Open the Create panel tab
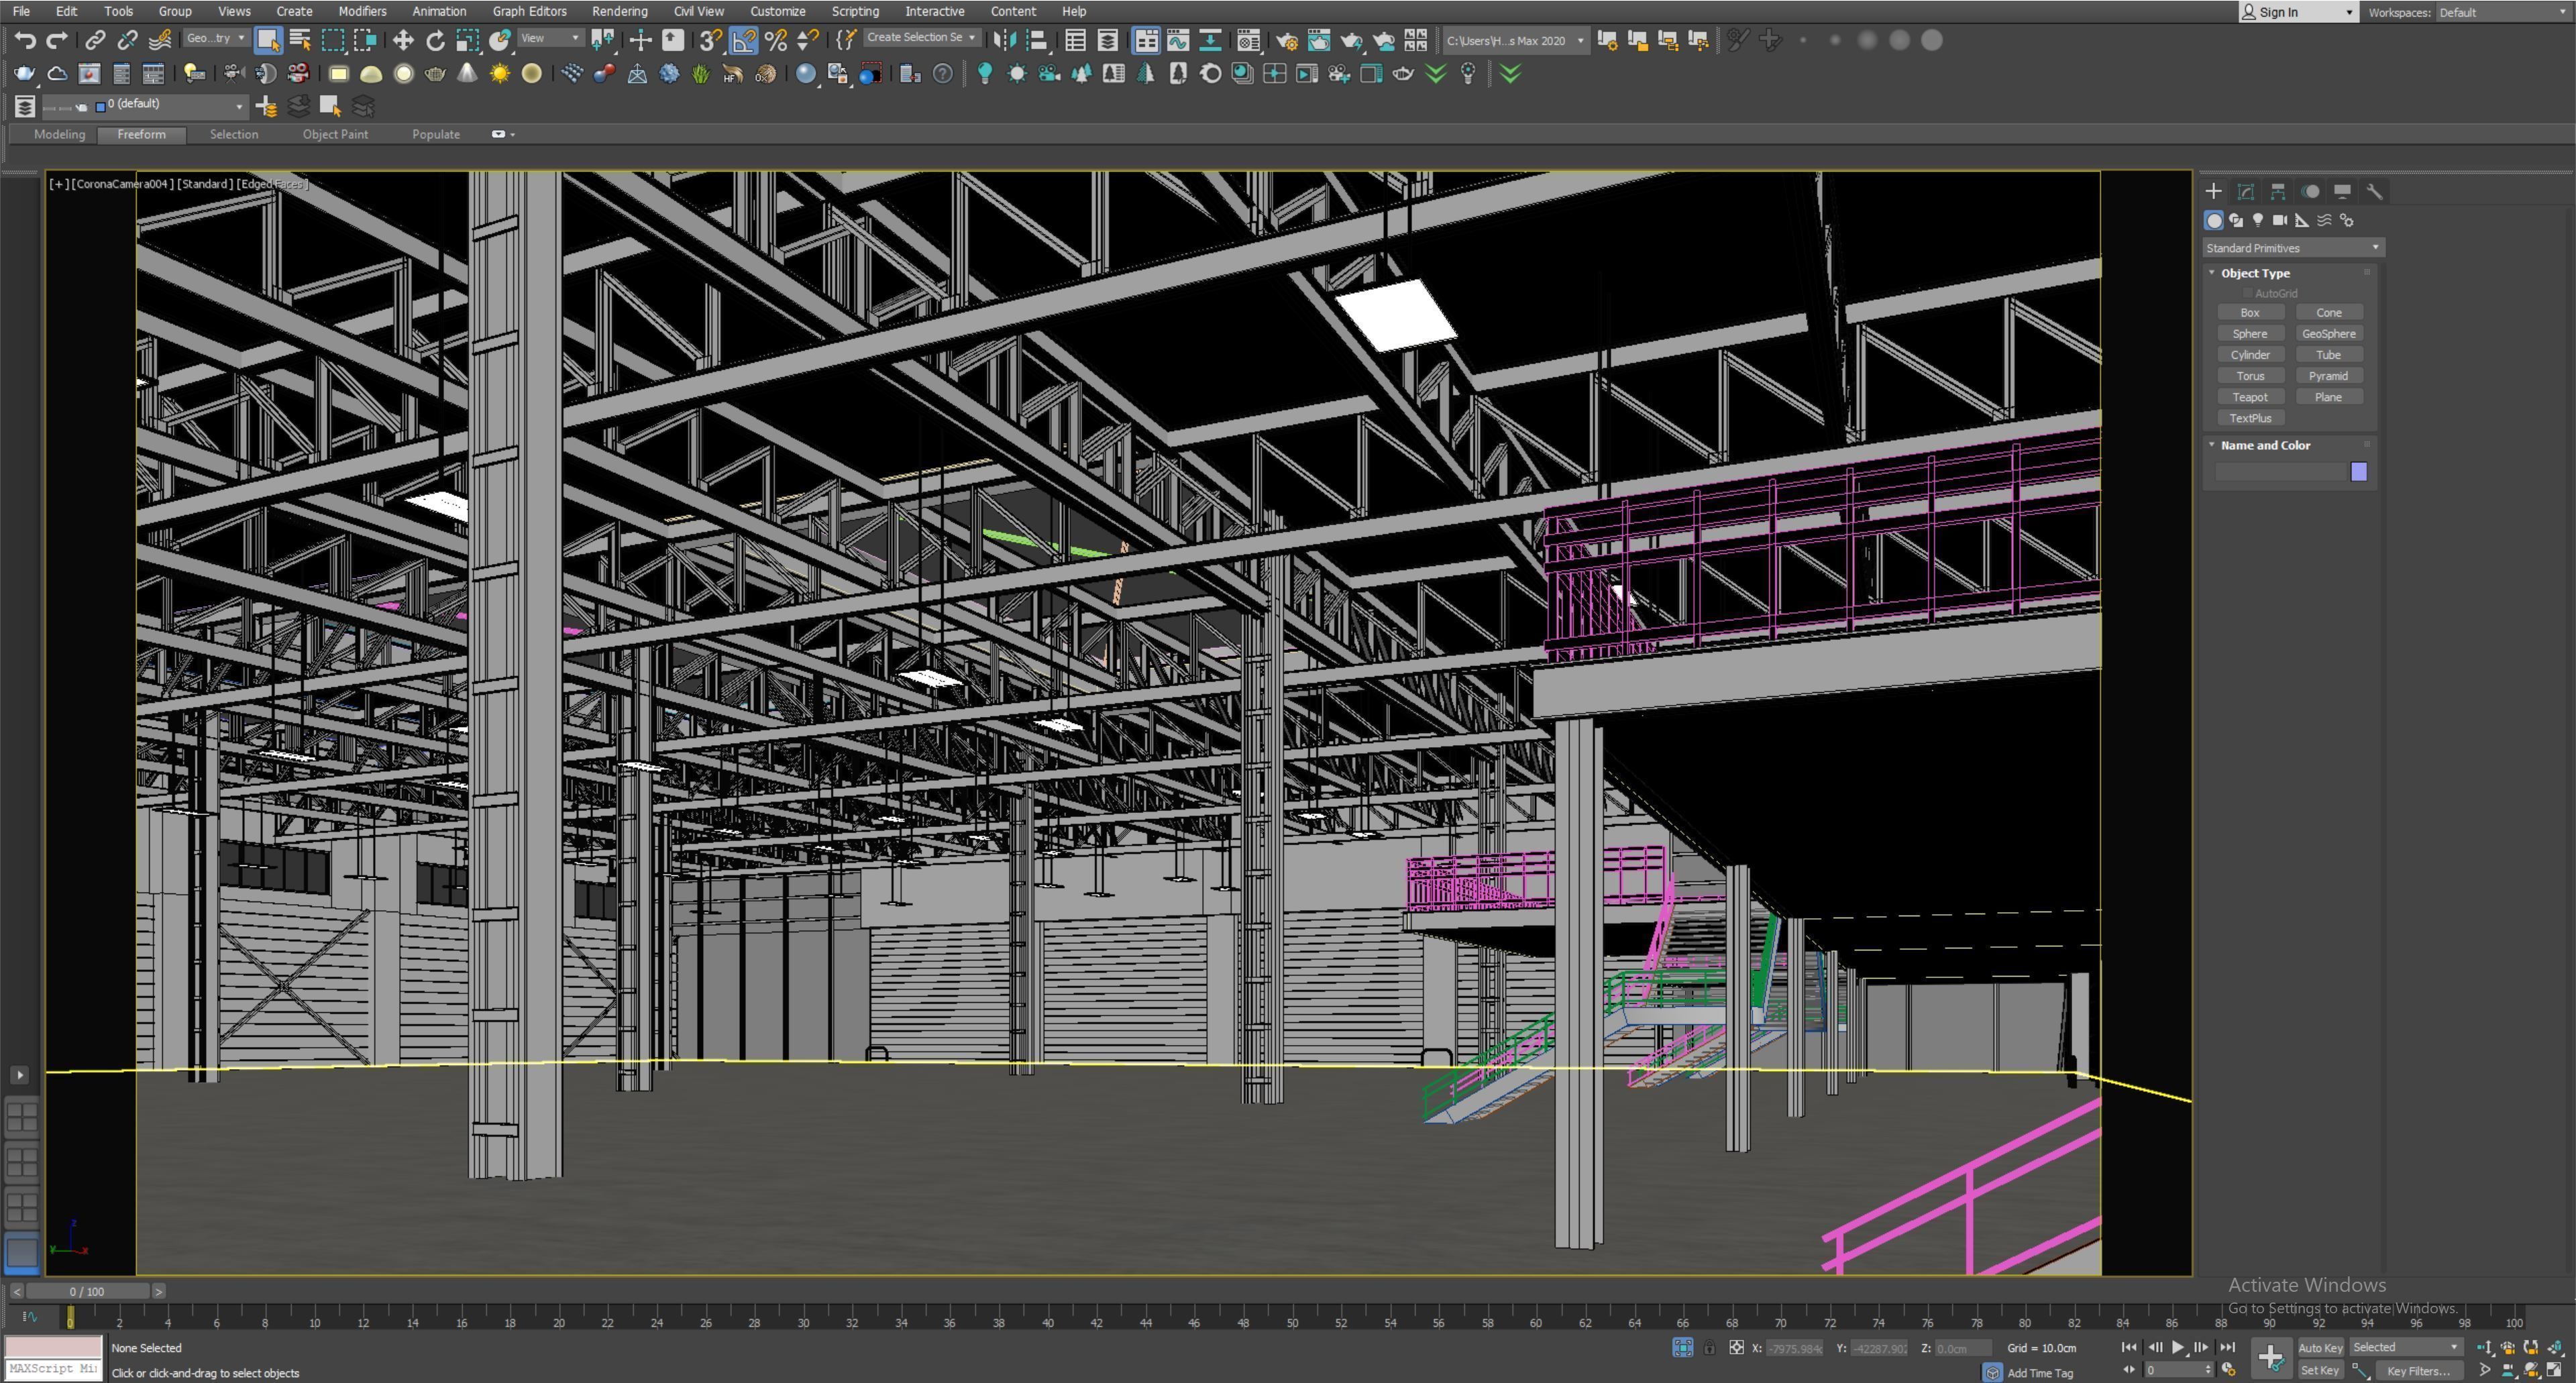 (x=2213, y=191)
